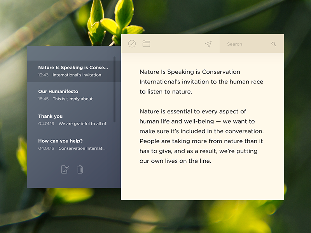The image size is (311, 233).
Task: Click the magnifying glass search icon
Action: pos(274,44)
